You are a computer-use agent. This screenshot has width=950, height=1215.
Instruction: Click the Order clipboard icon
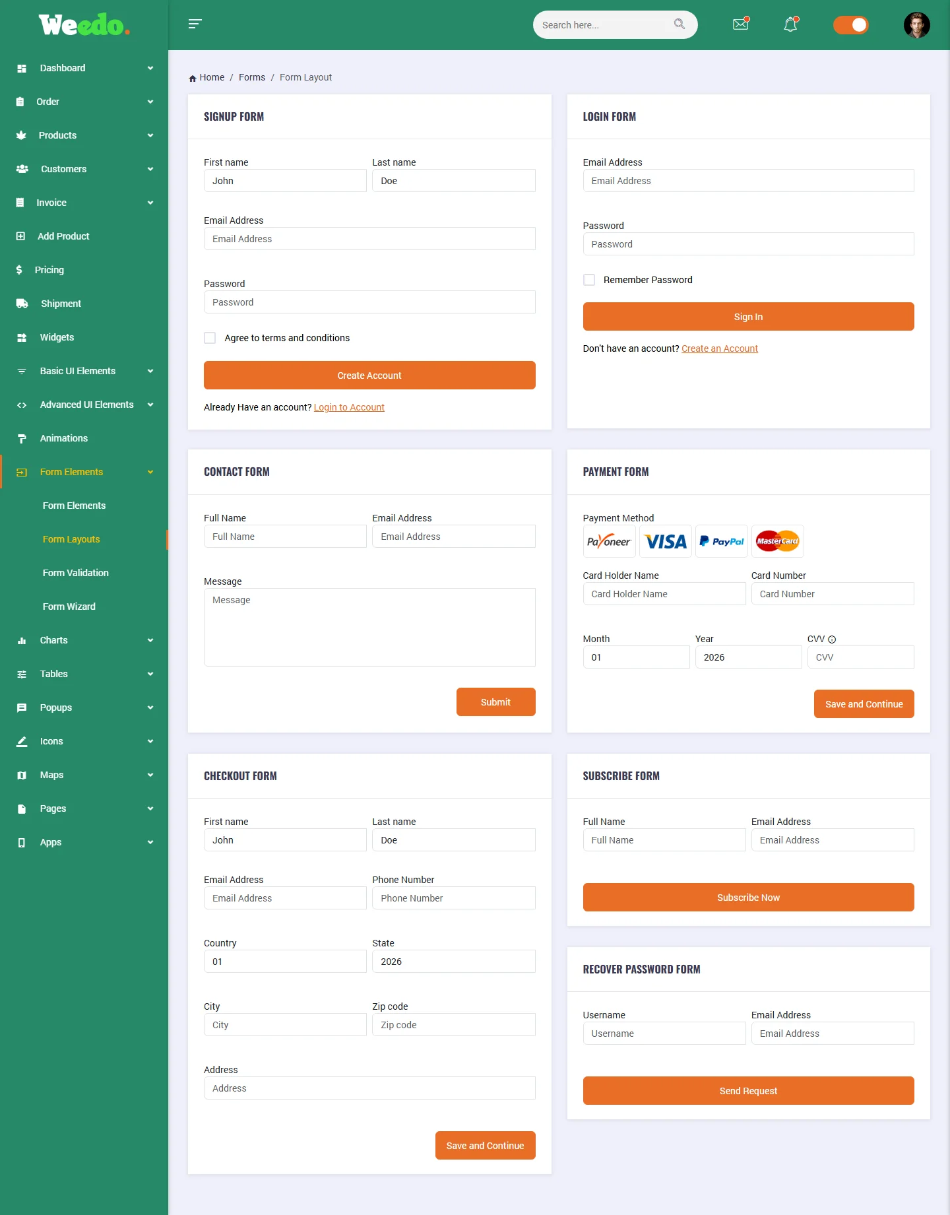pos(20,102)
